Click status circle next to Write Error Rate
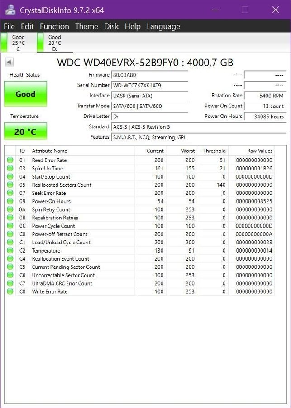 coord(10,291)
